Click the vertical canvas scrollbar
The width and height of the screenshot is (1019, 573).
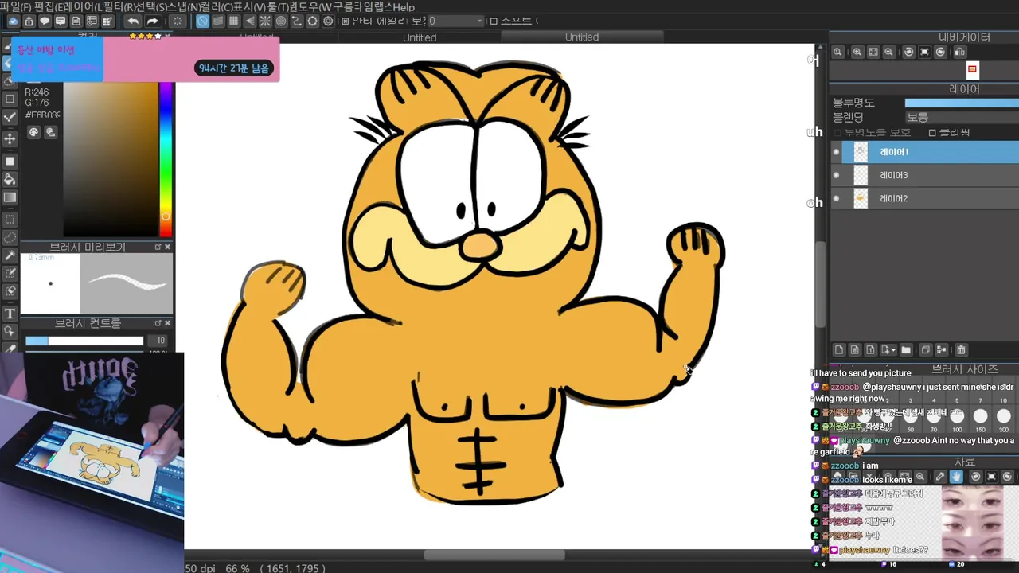click(x=821, y=283)
